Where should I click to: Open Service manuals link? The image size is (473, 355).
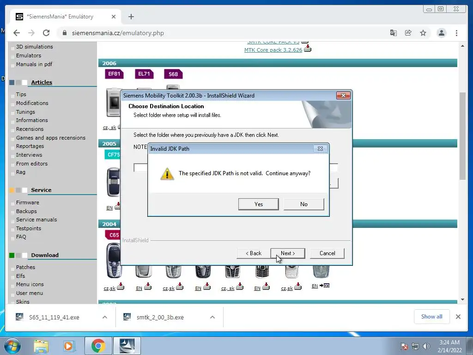point(36,220)
